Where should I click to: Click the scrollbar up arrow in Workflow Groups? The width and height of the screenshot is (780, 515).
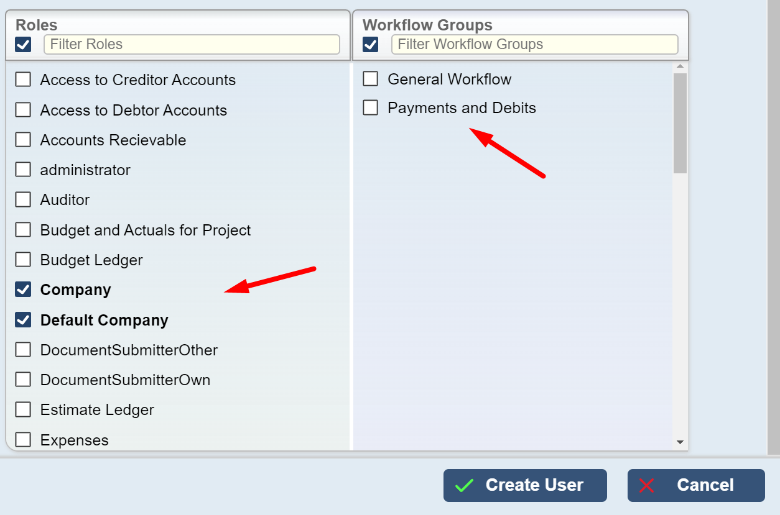[x=680, y=66]
